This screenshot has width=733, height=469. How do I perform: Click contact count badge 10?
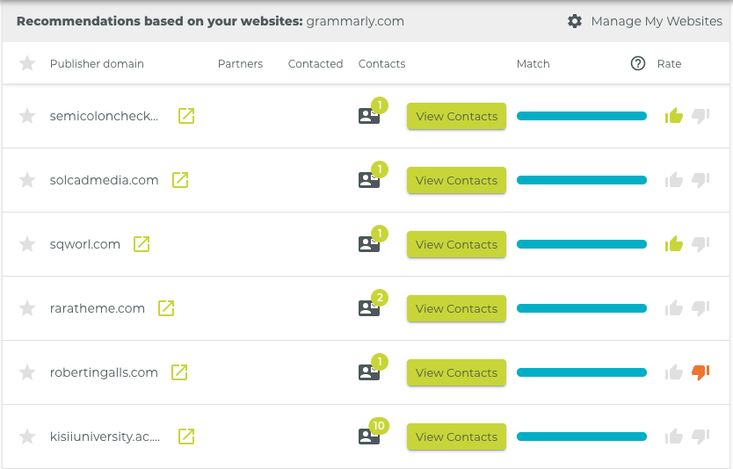(x=379, y=426)
